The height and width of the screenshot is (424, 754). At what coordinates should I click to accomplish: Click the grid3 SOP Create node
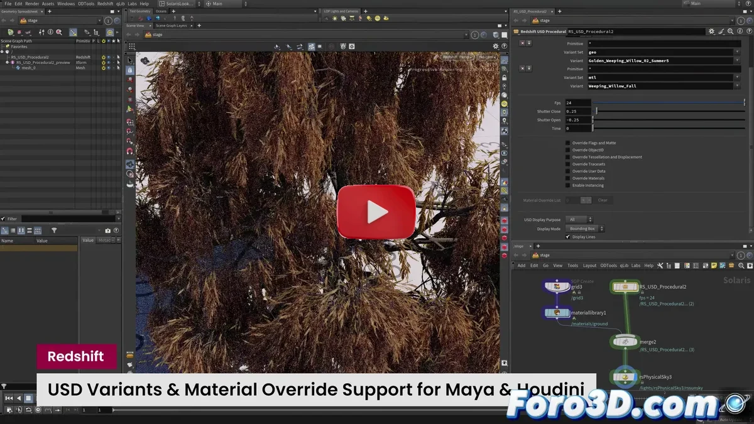tap(557, 286)
